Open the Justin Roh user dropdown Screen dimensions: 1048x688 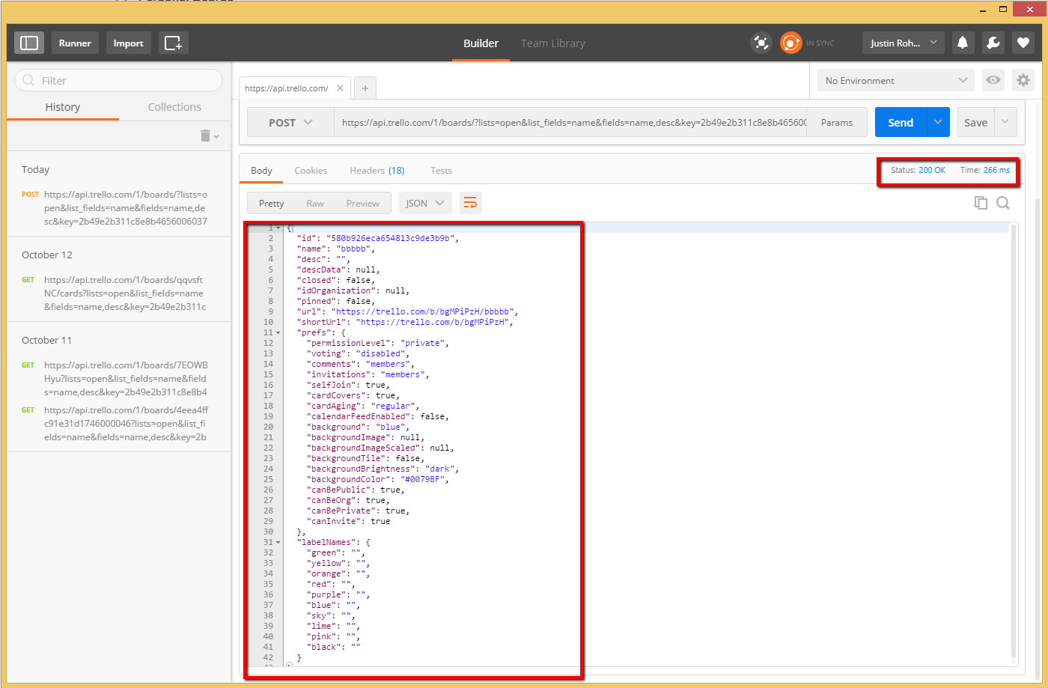(x=903, y=43)
